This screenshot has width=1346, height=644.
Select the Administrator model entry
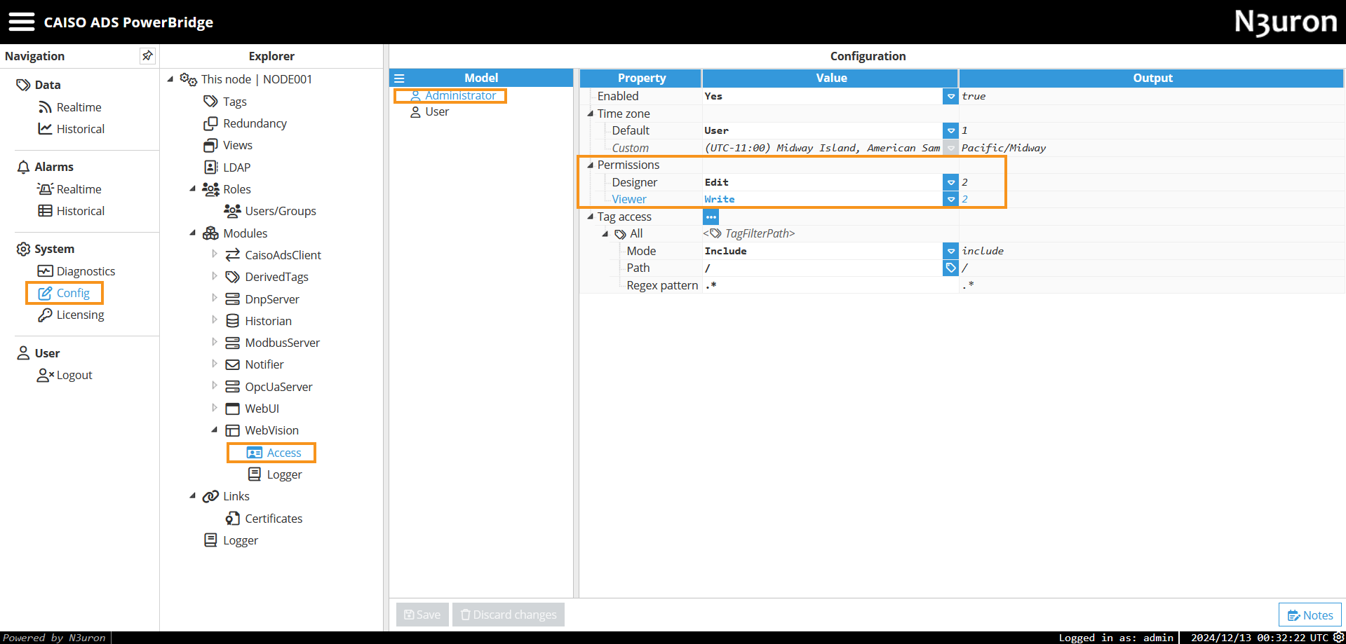click(460, 95)
